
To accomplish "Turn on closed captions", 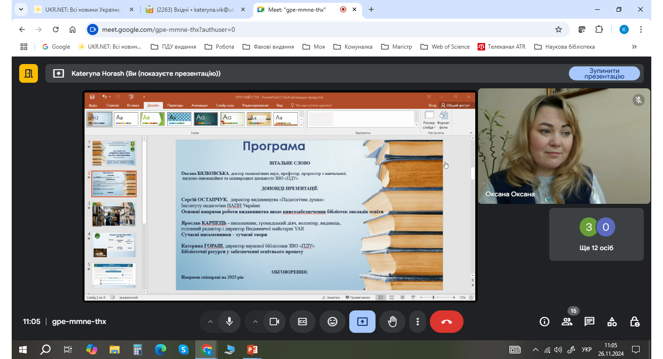I will point(302,322).
